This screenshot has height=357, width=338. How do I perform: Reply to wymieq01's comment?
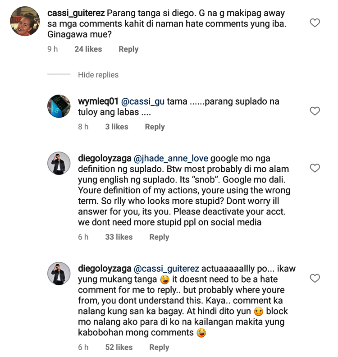point(155,127)
